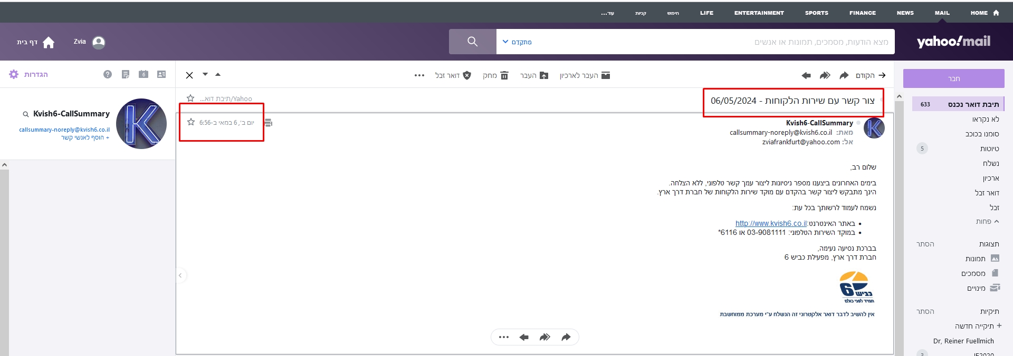
Task: Open the calendar icon showing 6
Action: [x=144, y=75]
